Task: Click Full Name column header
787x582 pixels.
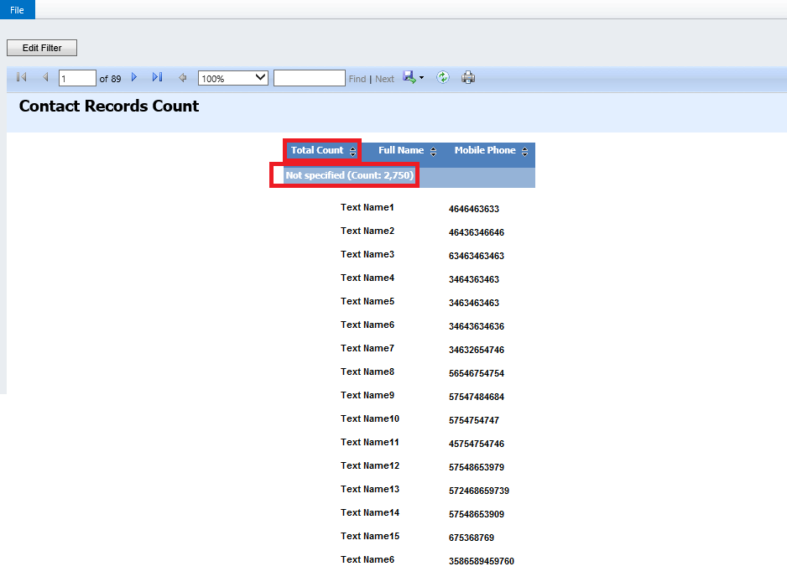Action: tap(401, 150)
